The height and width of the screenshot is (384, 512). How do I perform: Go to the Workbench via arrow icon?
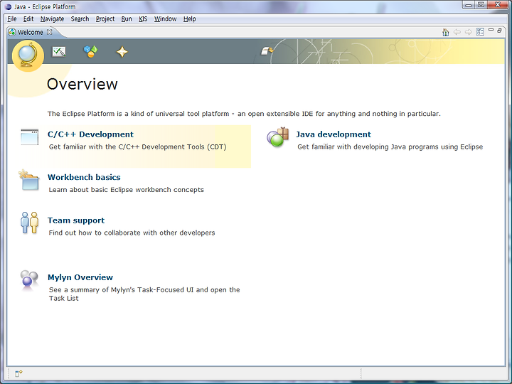[x=267, y=51]
